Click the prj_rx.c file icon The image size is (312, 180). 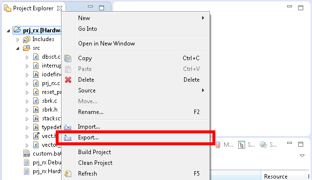click(x=36, y=83)
